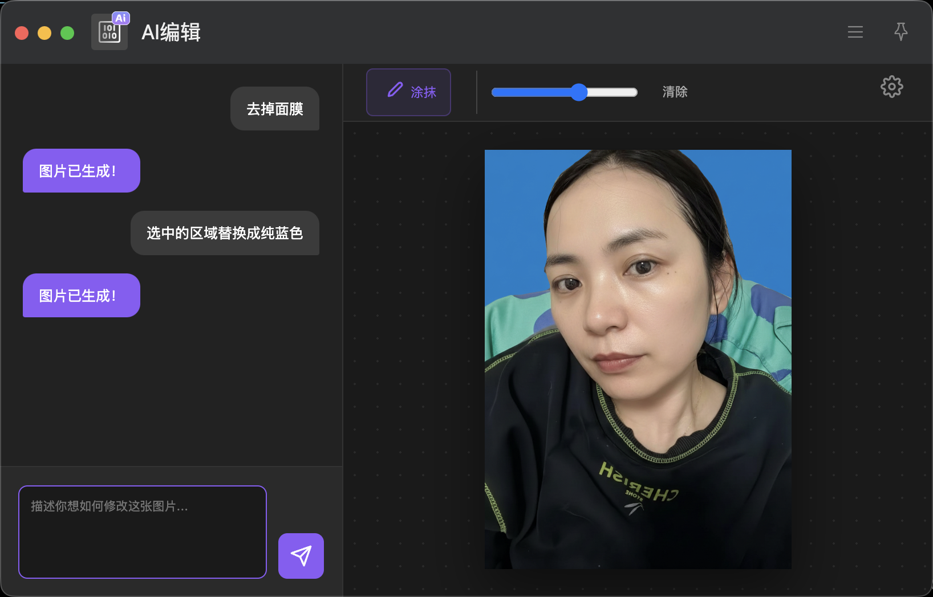
Task: Click the first "图片已生成!" reply bubble
Action: pyautogui.click(x=81, y=171)
